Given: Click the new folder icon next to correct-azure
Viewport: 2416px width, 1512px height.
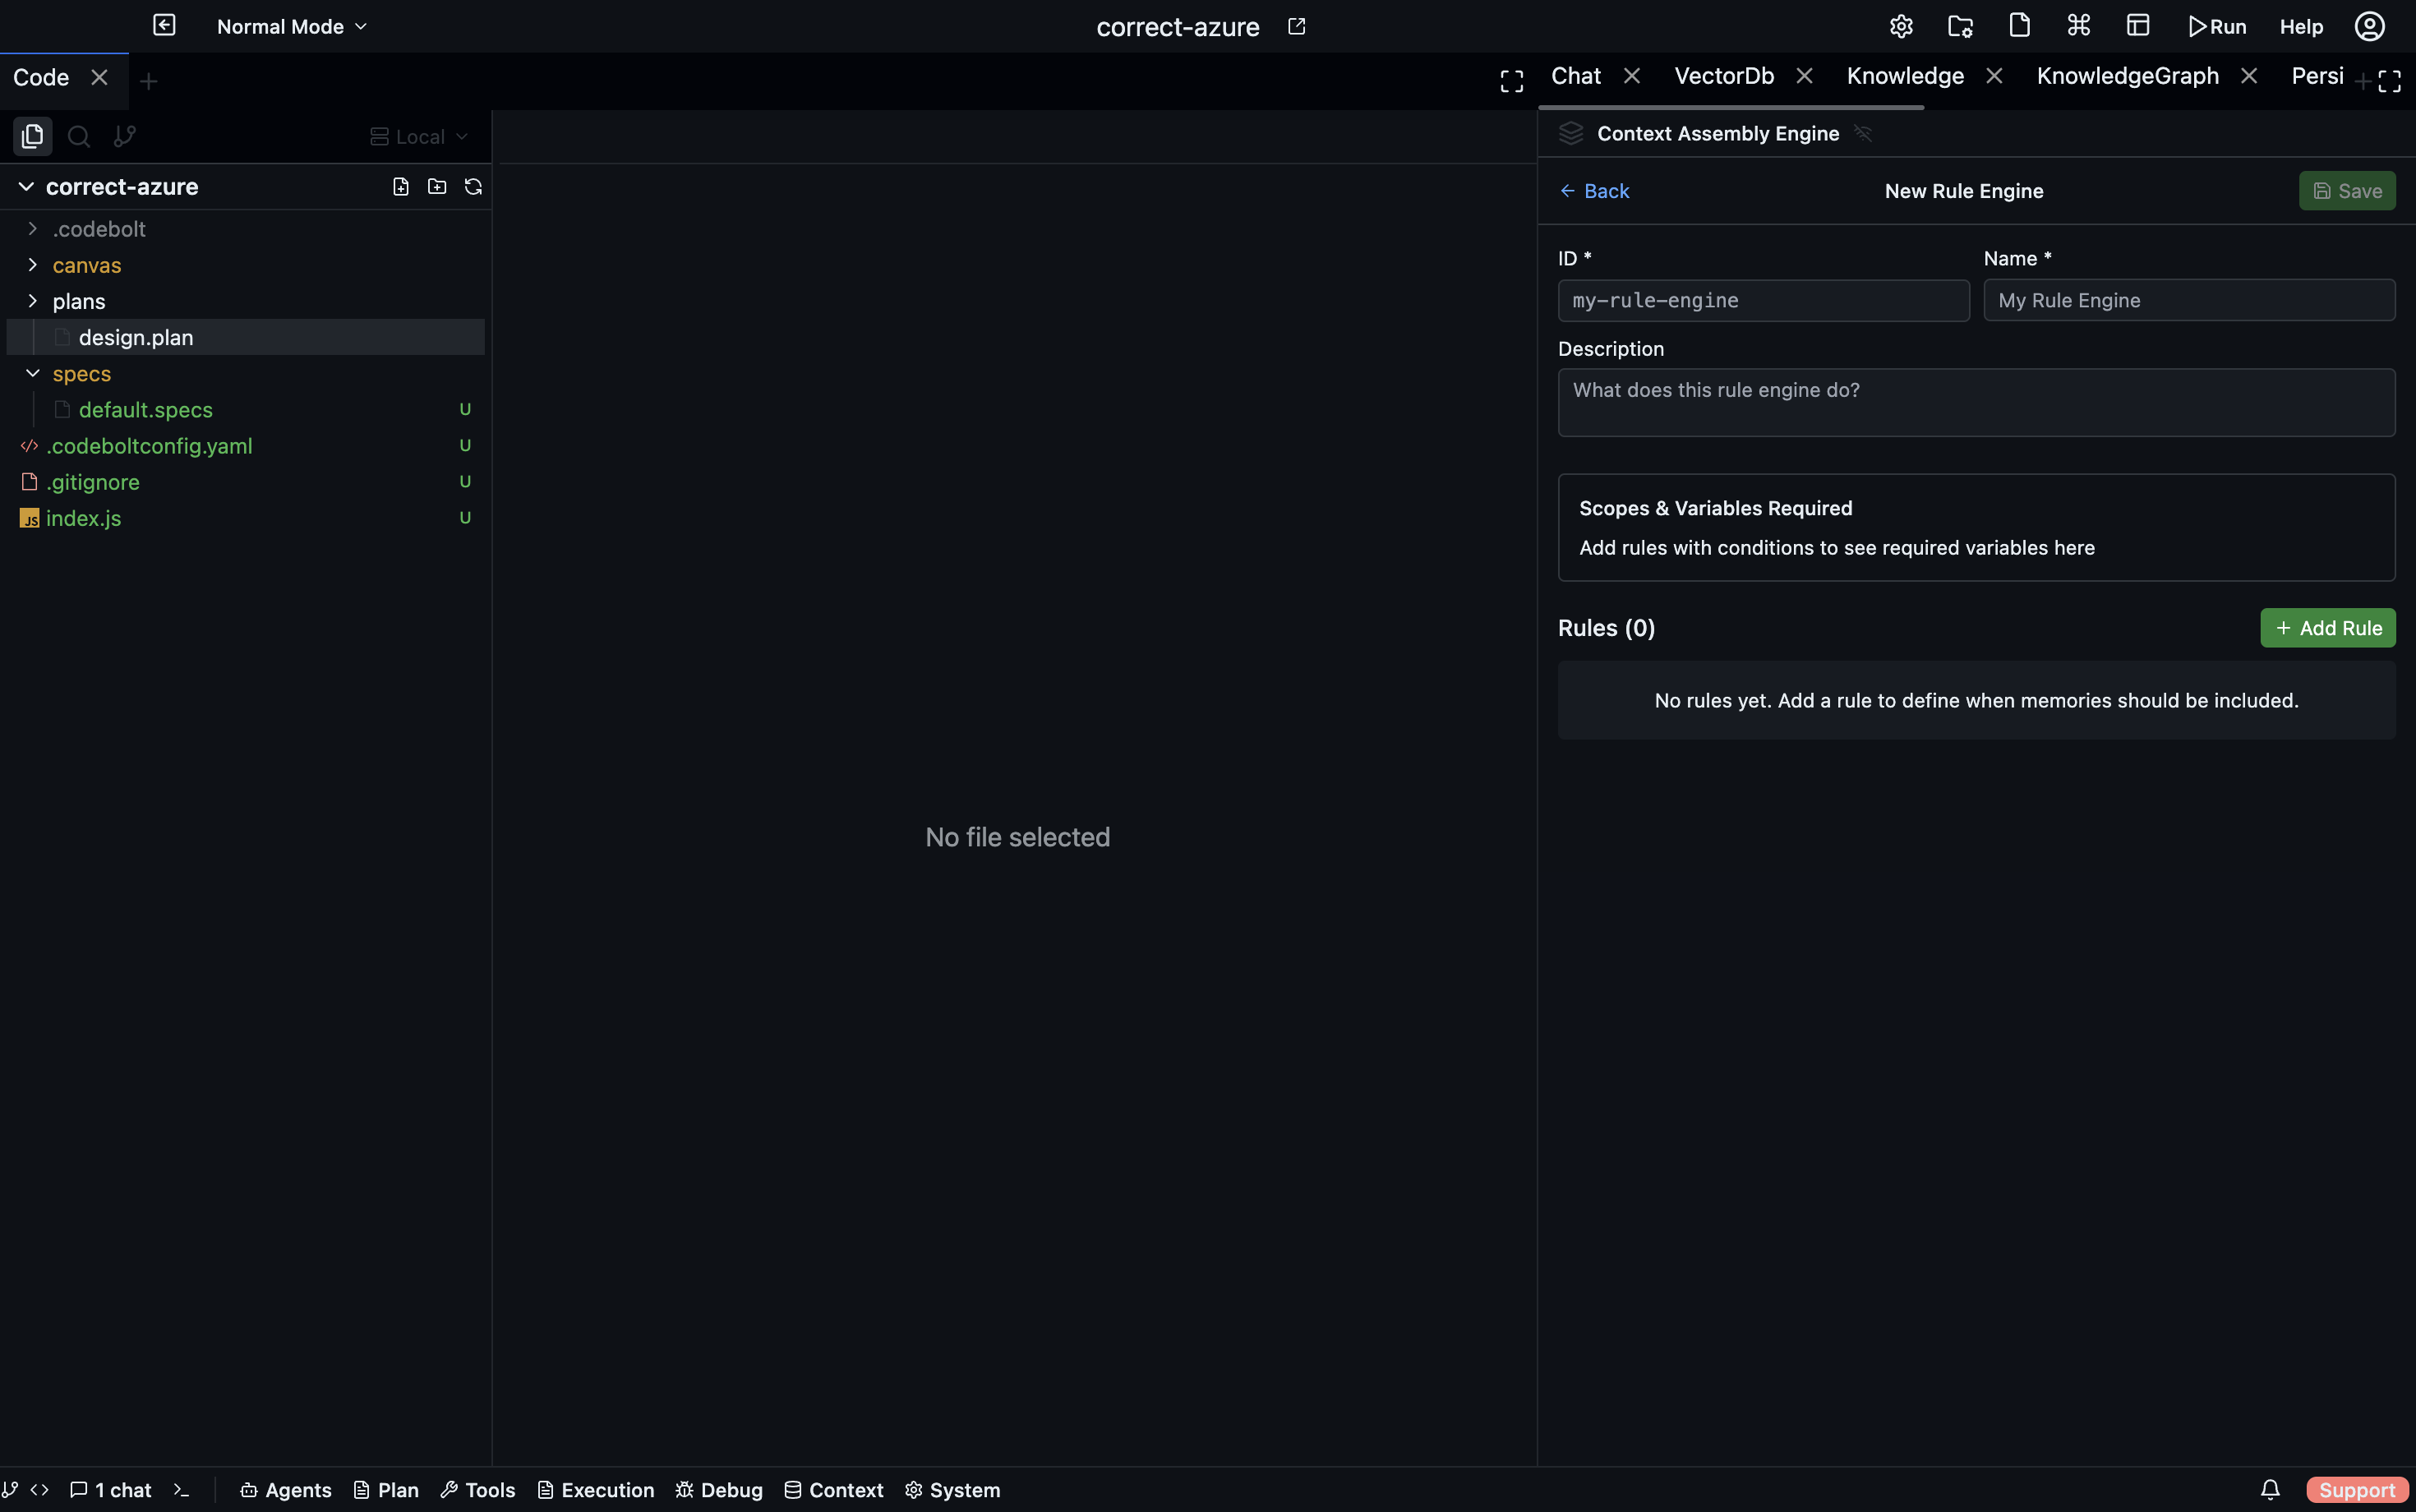Looking at the screenshot, I should coord(437,186).
